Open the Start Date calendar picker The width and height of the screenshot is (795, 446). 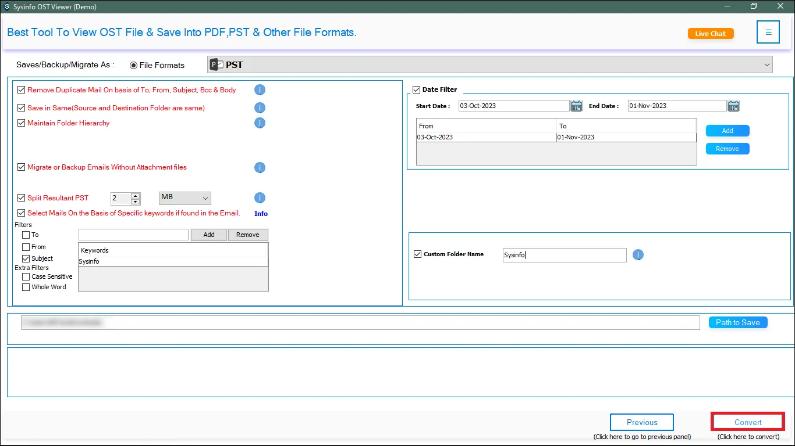576,106
